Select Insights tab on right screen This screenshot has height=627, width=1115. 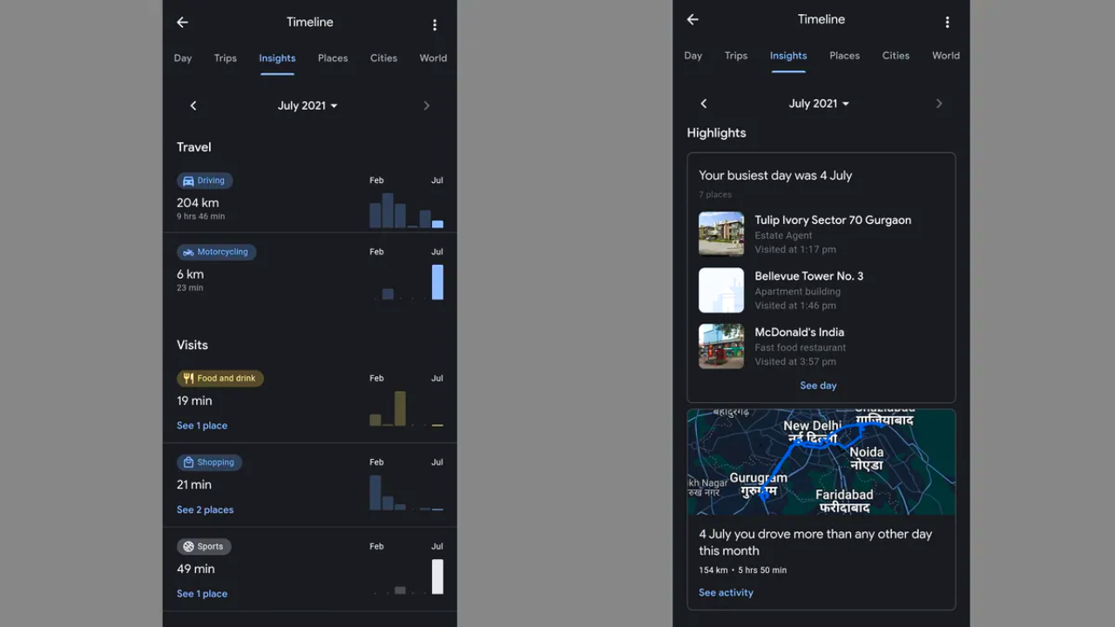[x=788, y=56]
